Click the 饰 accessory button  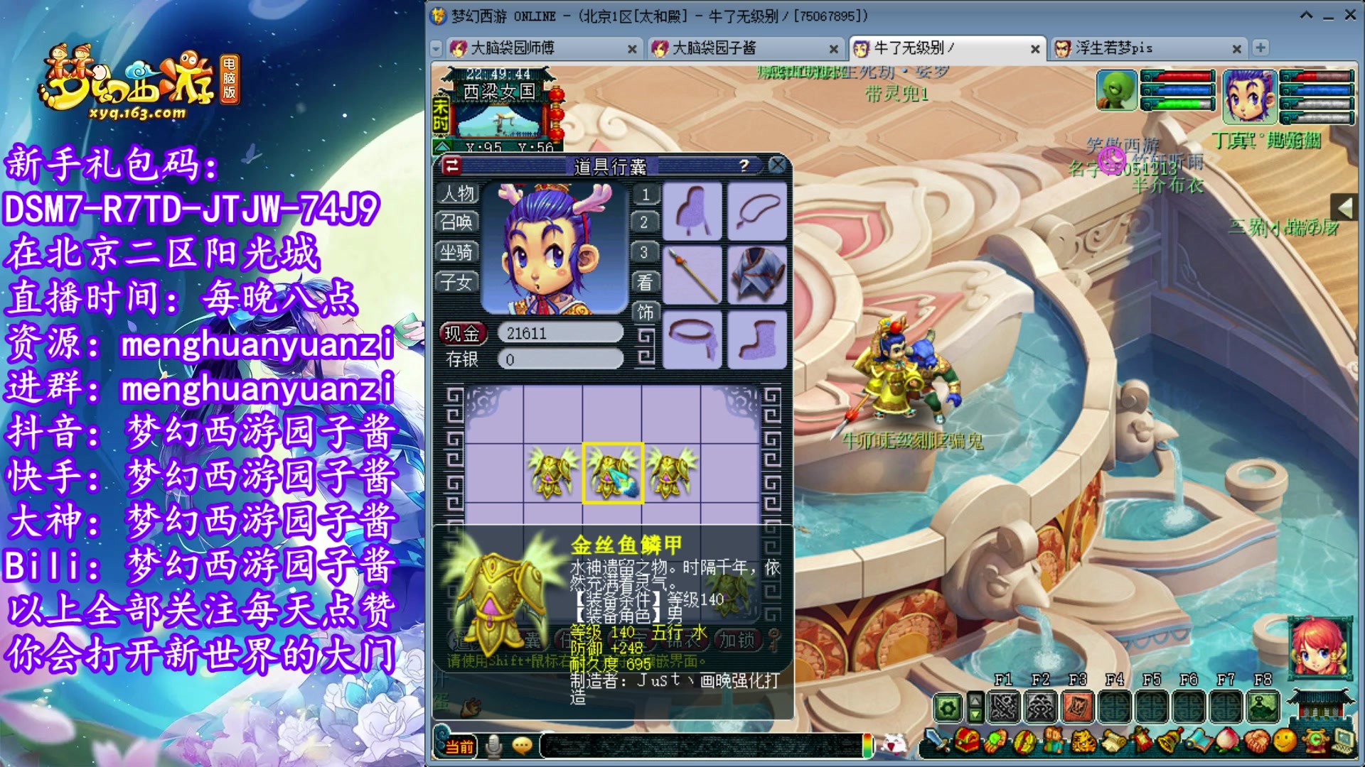click(645, 312)
